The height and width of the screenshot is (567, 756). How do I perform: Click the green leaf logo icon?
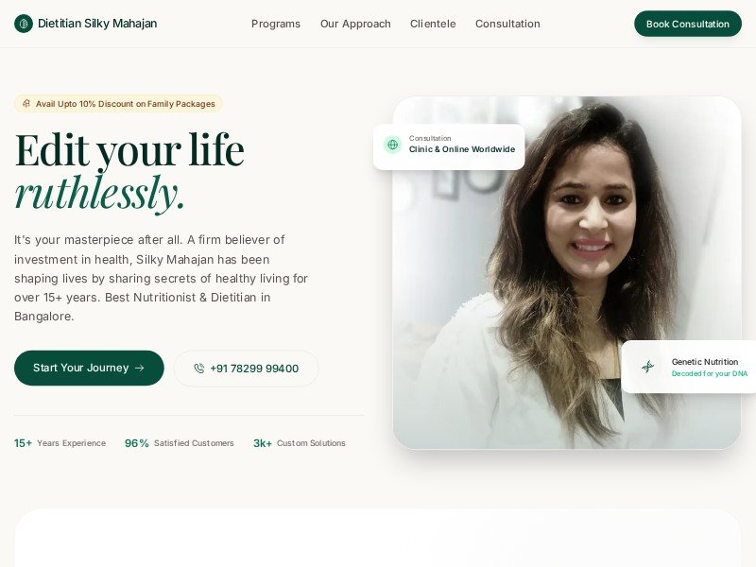[x=24, y=24]
